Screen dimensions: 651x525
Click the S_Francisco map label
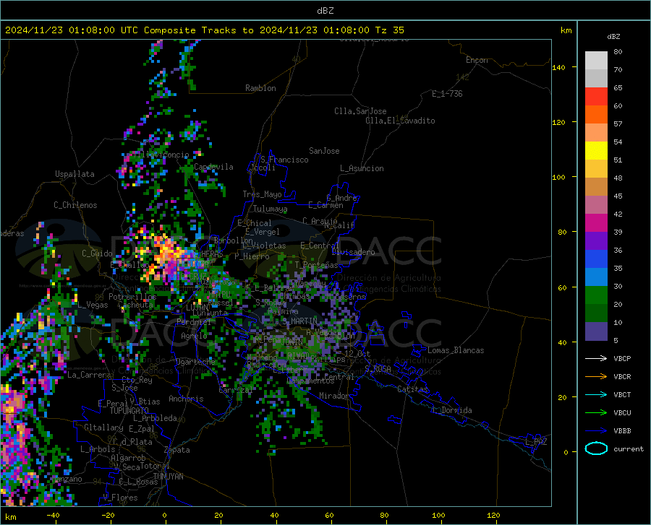click(285, 160)
